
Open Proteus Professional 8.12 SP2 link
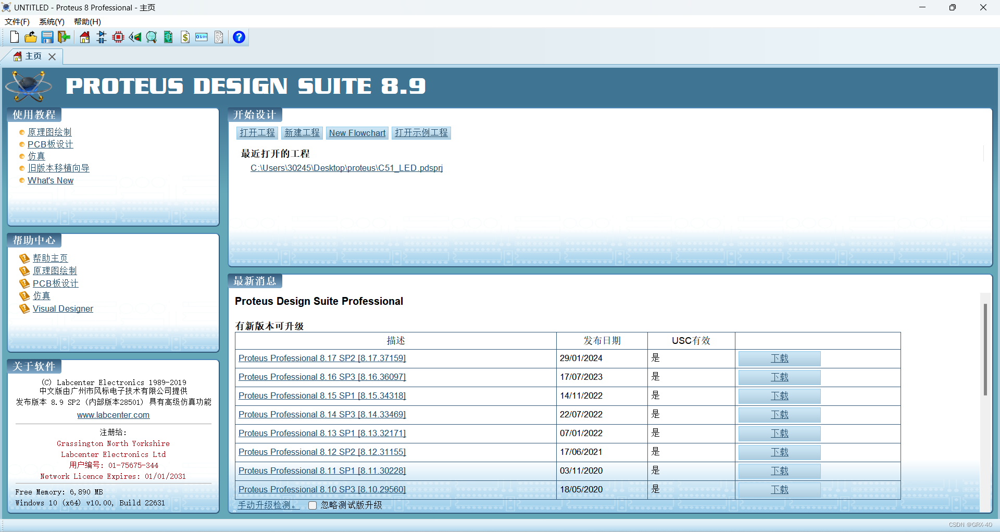(322, 452)
